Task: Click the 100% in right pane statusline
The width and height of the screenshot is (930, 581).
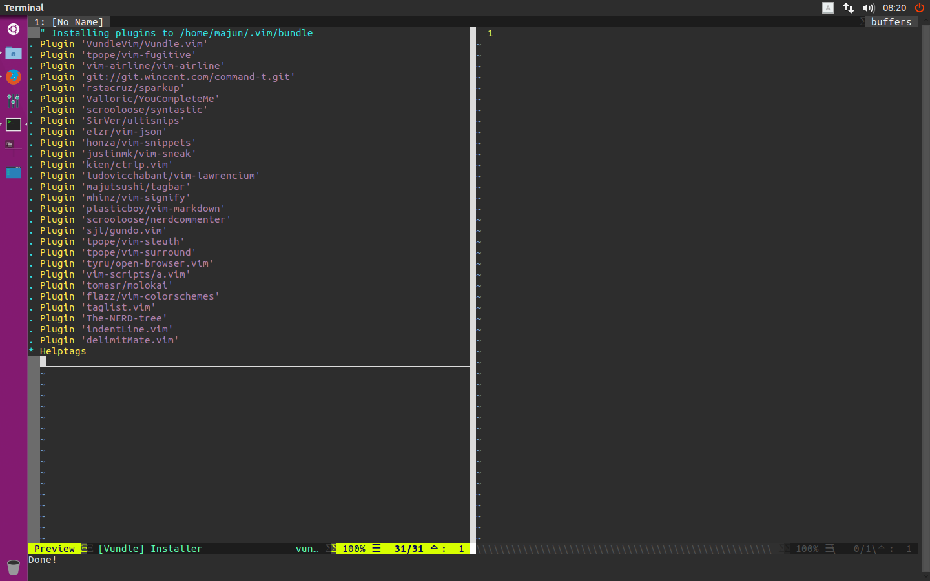Action: coord(807,549)
